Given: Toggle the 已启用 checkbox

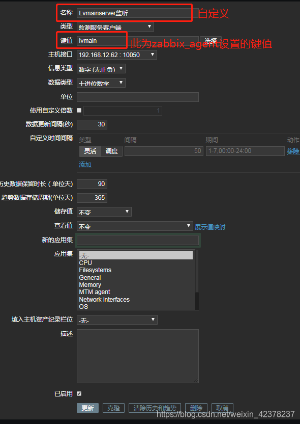Looking at the screenshot, I should click(79, 394).
